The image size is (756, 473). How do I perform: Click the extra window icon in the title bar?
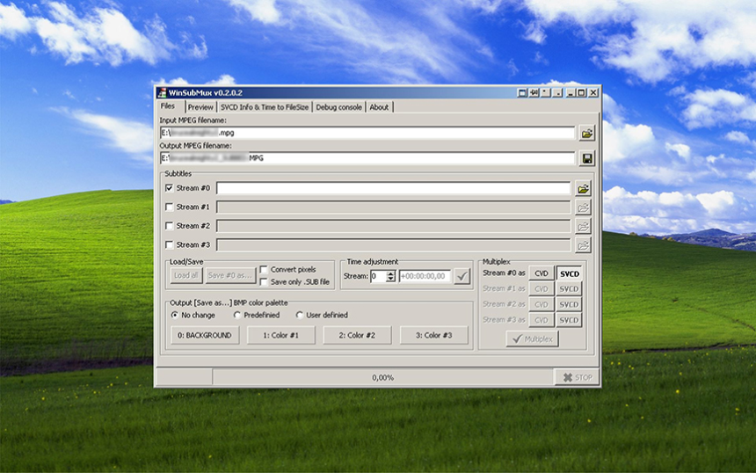521,92
